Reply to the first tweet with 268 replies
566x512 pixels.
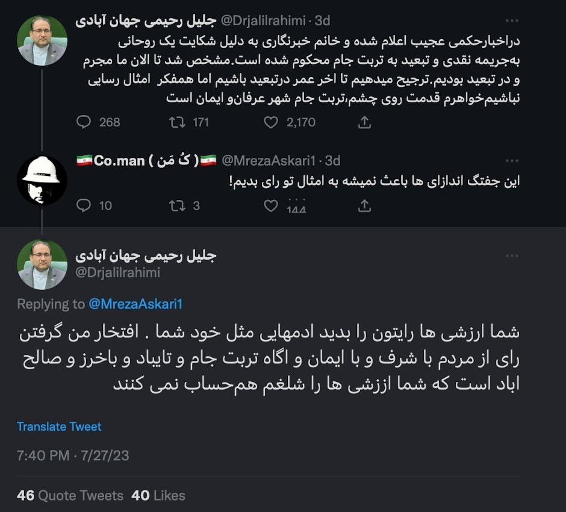point(84,122)
